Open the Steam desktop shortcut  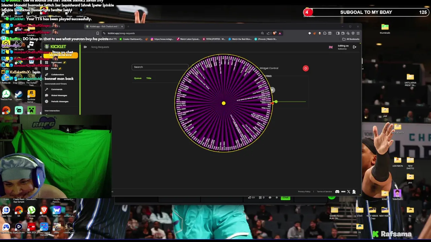coord(19,95)
